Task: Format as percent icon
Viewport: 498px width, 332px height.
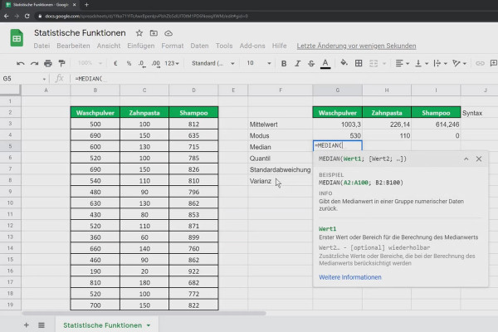Action: (129, 64)
